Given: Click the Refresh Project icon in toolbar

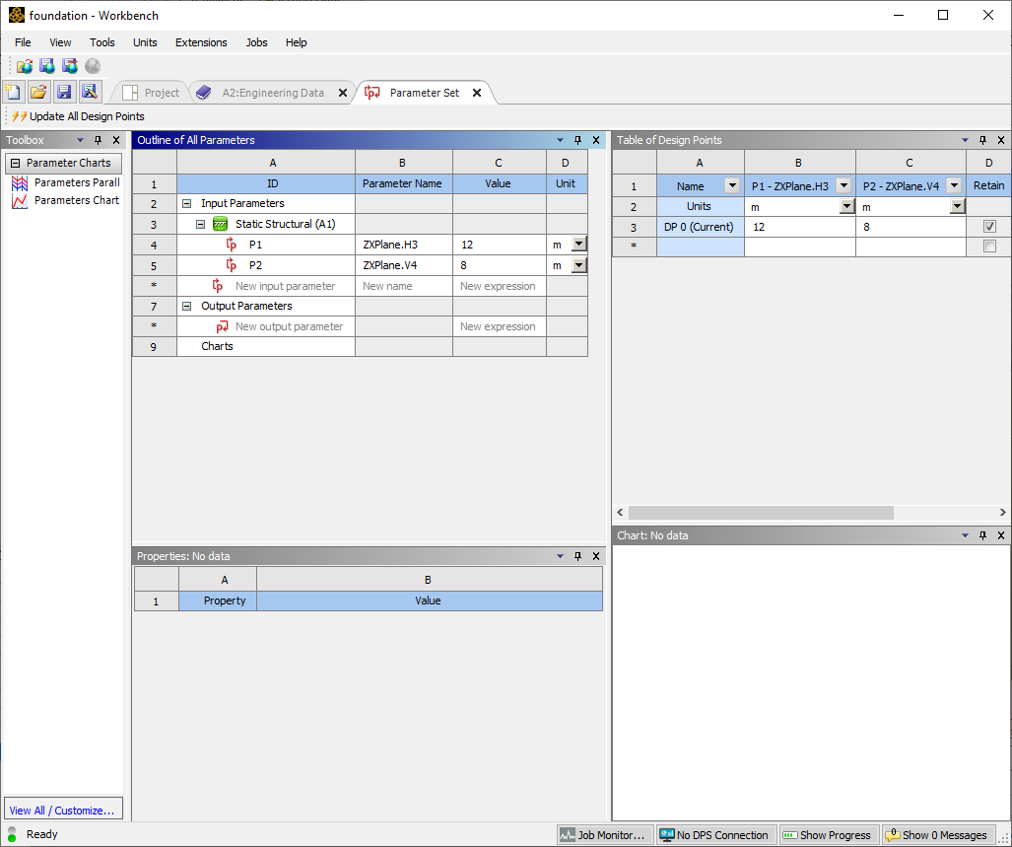Looking at the screenshot, I should (x=70, y=66).
